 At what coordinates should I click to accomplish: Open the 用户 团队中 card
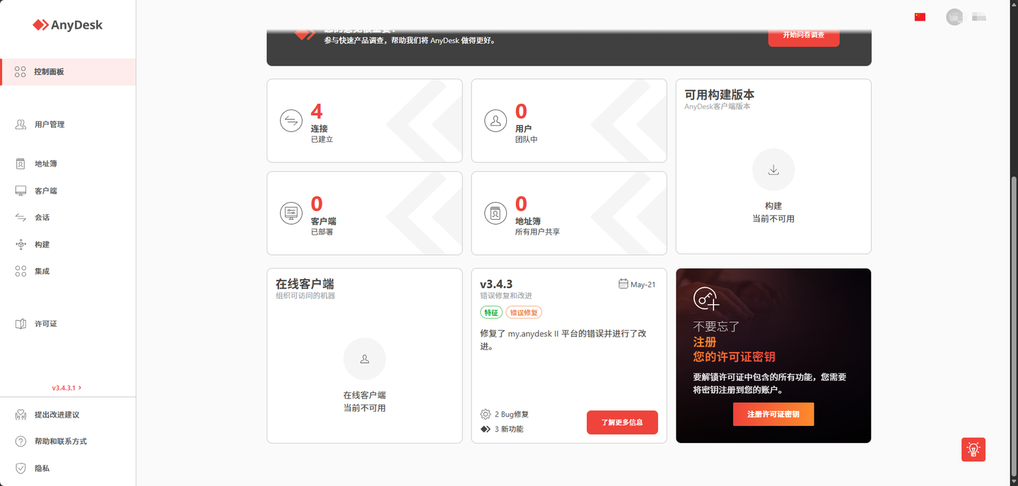click(569, 121)
